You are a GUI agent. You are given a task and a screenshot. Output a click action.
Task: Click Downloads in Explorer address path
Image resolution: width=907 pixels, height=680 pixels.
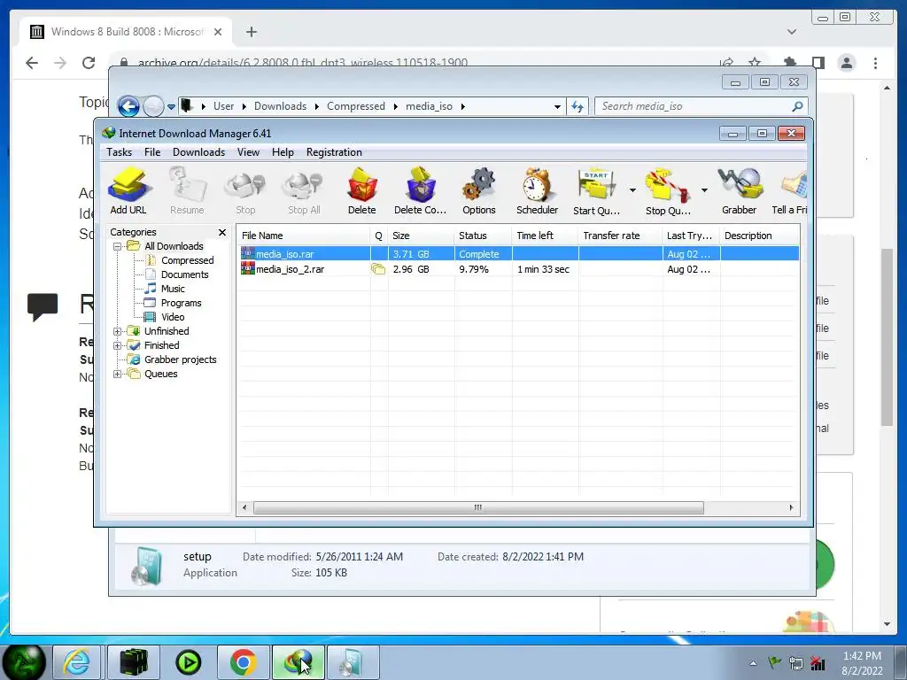pyautogui.click(x=280, y=106)
